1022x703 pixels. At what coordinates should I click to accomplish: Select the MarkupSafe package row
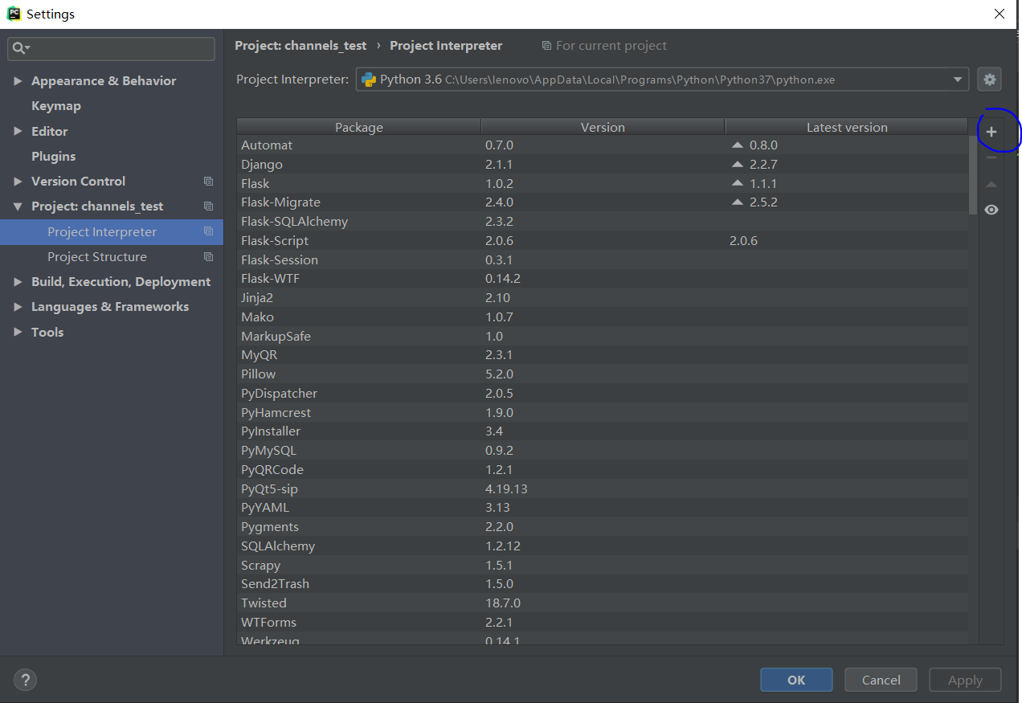pos(603,336)
